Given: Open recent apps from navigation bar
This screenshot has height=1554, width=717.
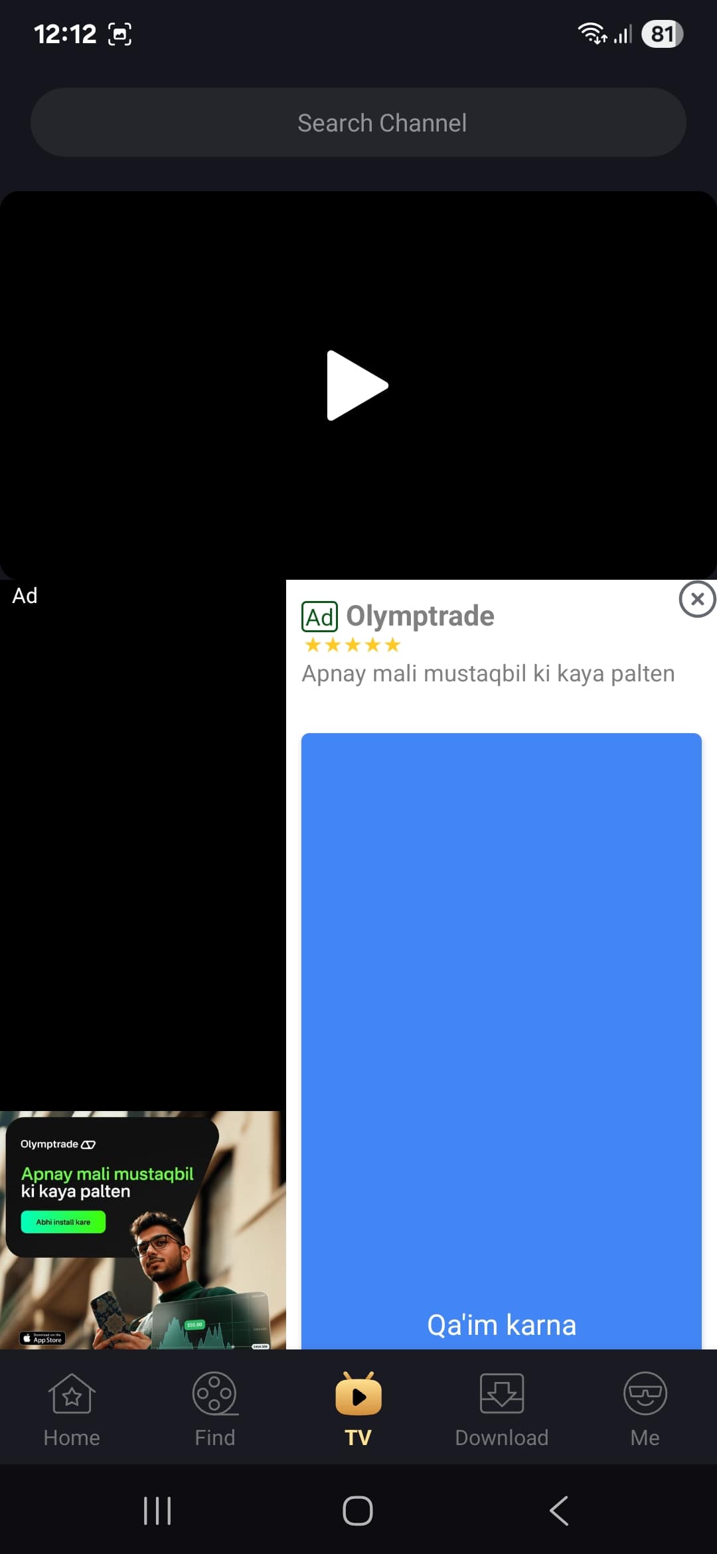Looking at the screenshot, I should (157, 1511).
